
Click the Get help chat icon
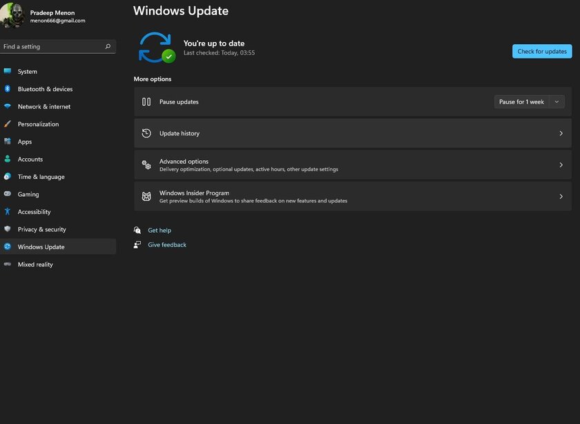(x=137, y=230)
